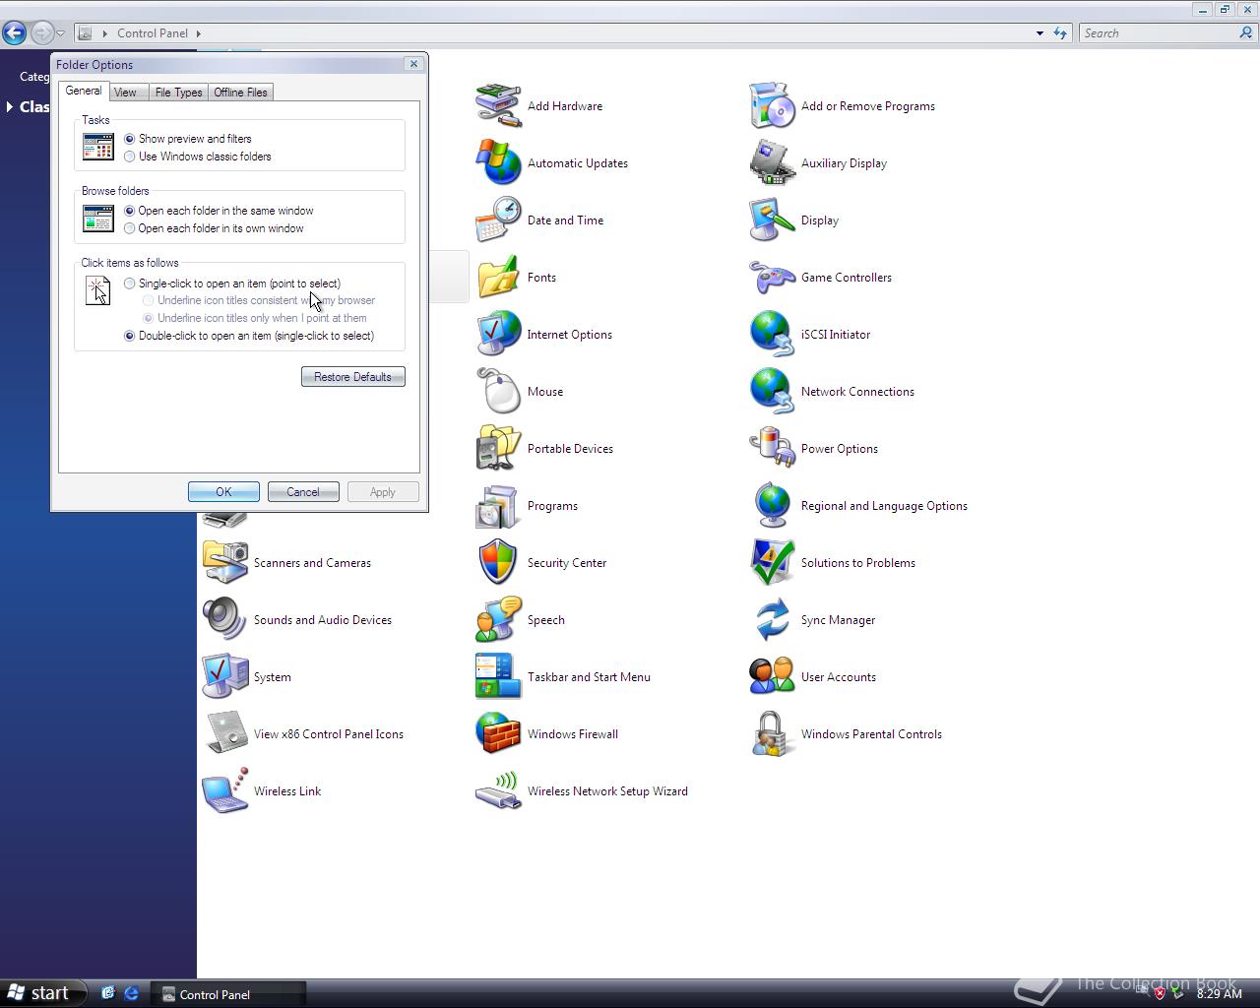
Task: Click the taskbar clock
Action: coord(1219,994)
